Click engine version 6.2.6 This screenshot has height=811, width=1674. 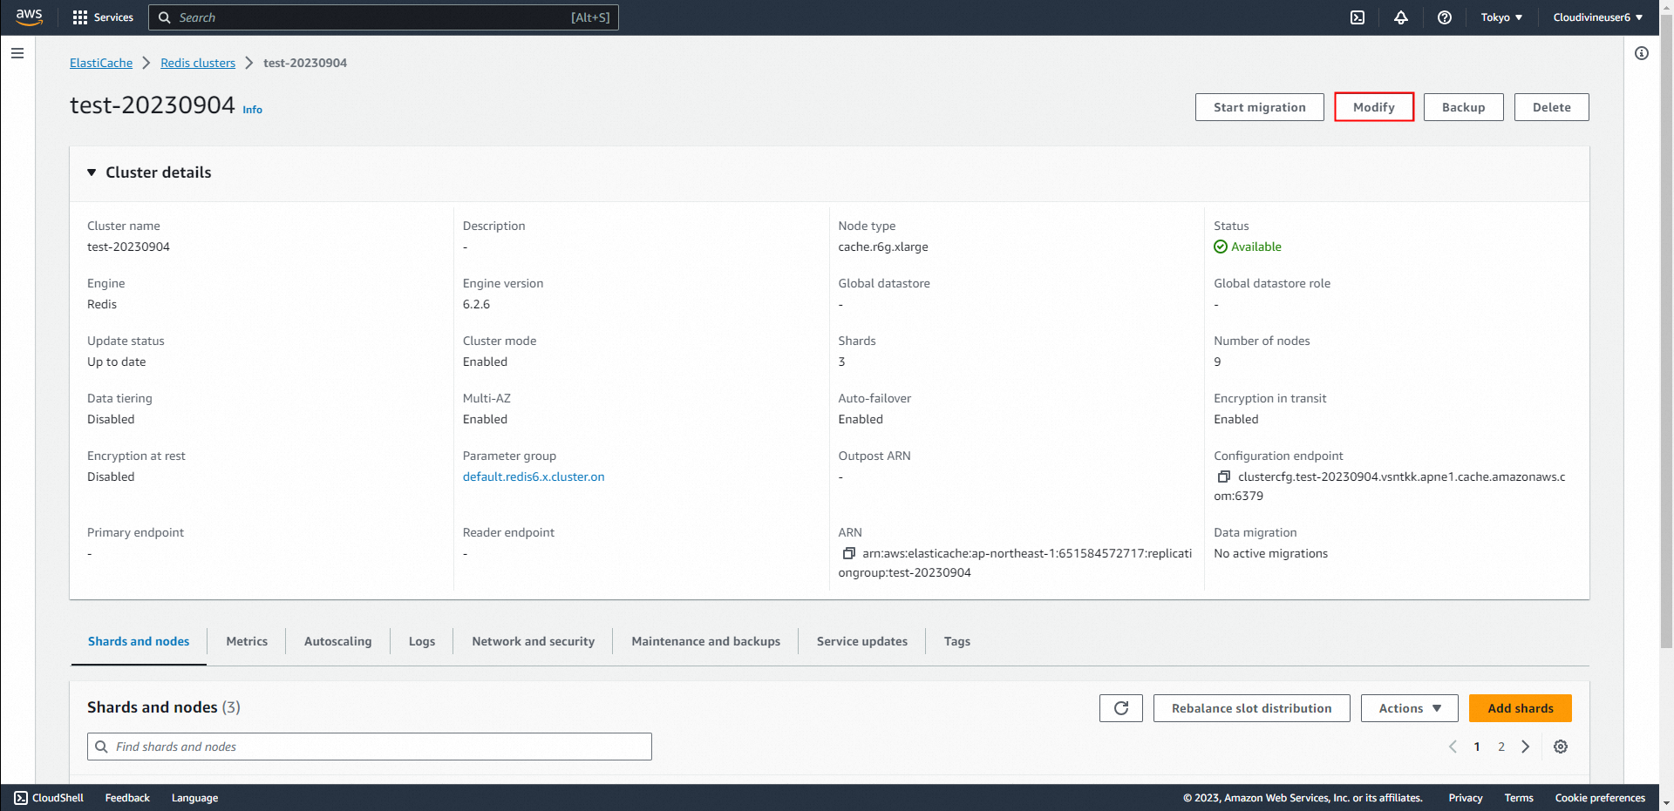pos(476,304)
